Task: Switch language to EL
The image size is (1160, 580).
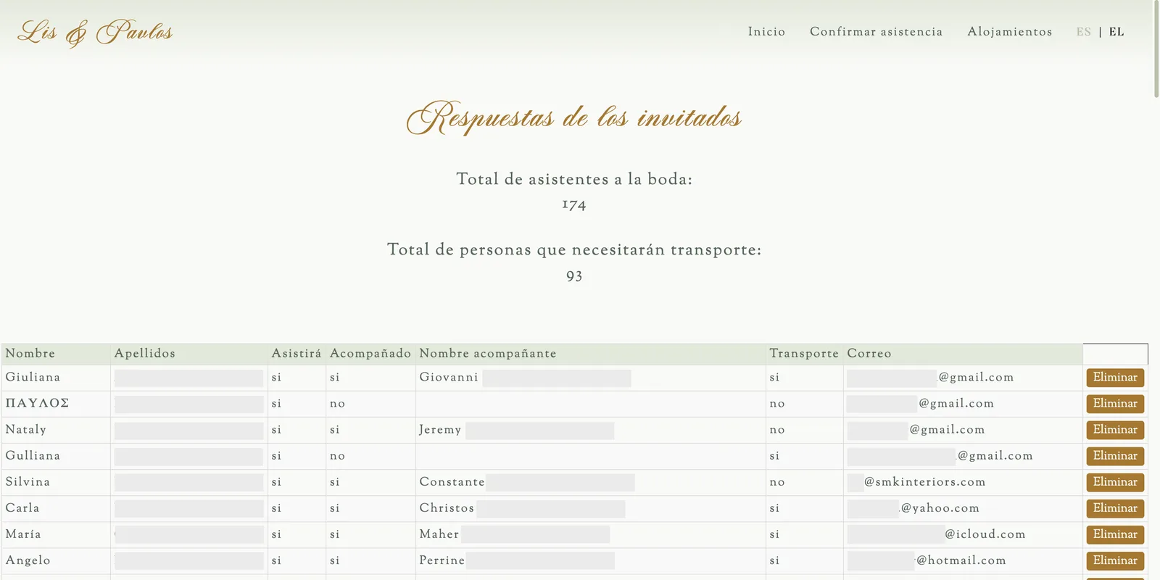Action: (1116, 32)
